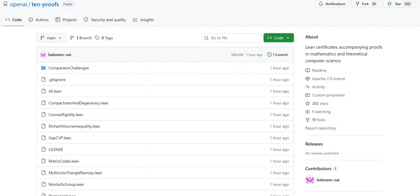Click the Go to file search field
Viewport: 420px width, 196px height.
point(231,38)
